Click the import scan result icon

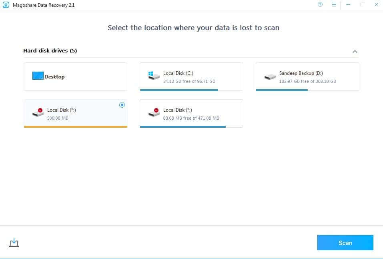tap(14, 243)
